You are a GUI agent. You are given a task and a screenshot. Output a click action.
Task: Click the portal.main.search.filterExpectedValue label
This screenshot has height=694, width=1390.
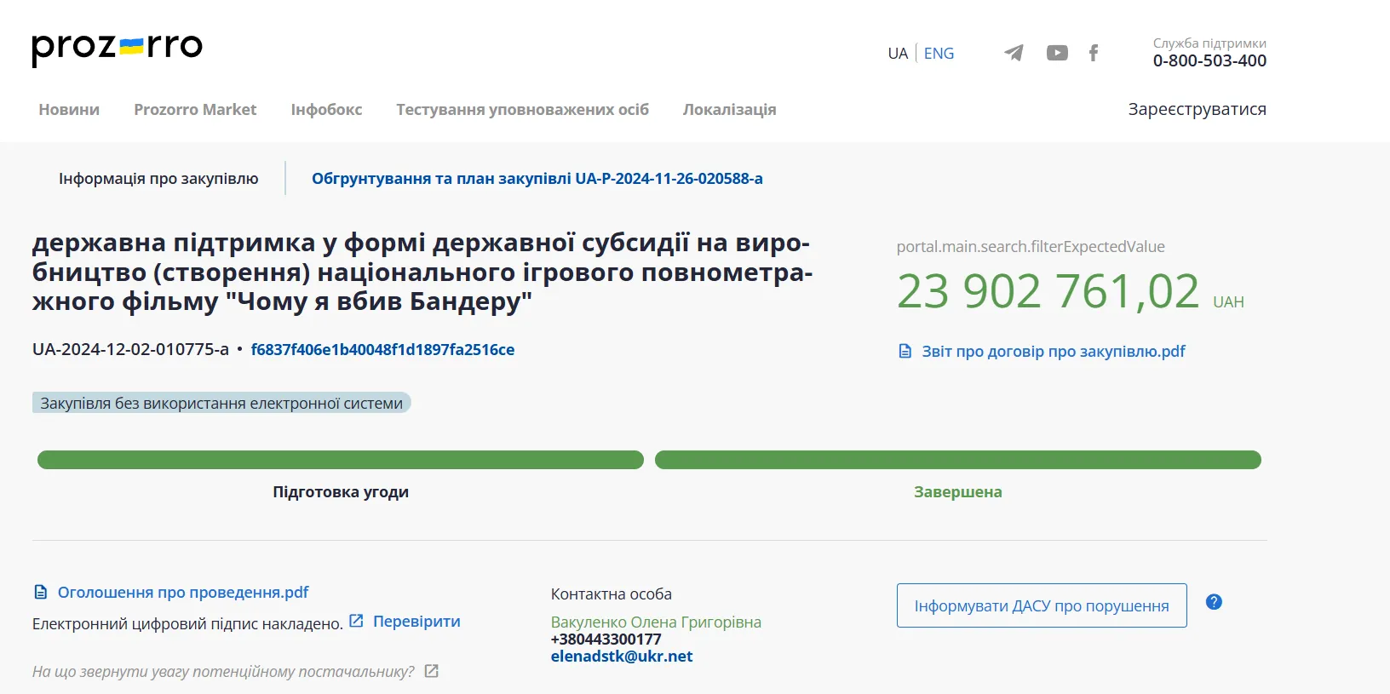pos(1031,246)
